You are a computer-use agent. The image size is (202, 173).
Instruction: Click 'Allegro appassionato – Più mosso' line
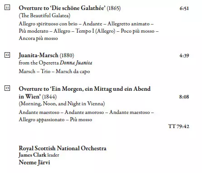pos(55,119)
